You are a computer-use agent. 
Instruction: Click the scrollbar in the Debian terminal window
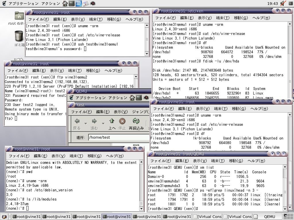click(141, 183)
